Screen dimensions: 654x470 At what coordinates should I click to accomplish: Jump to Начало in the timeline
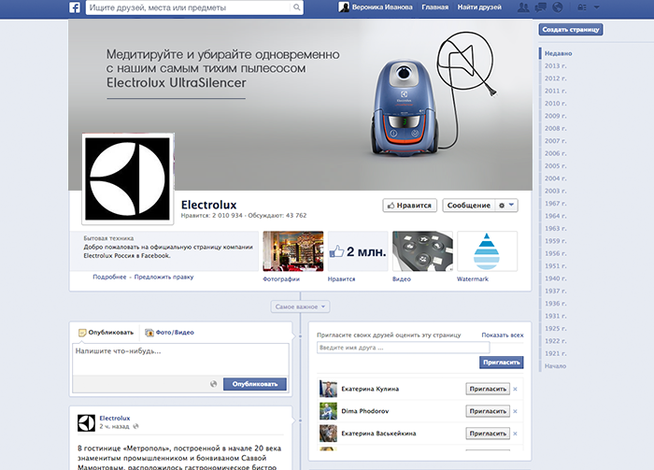pyautogui.click(x=555, y=366)
